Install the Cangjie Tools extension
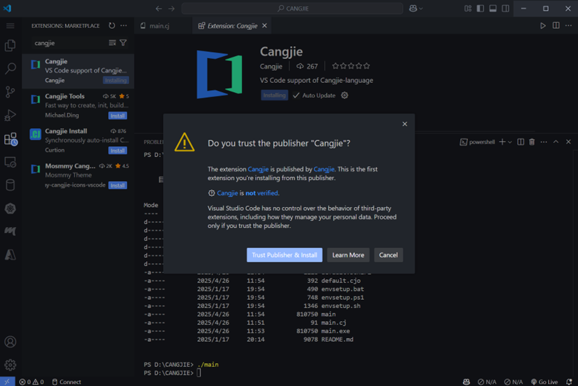Screen dimensions: 578x386 tap(118, 116)
